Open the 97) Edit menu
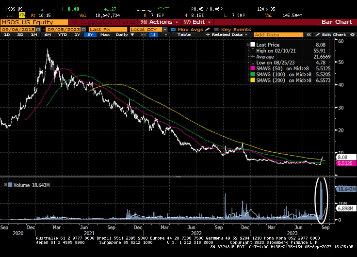This screenshot has height=257, width=357. [197, 22]
